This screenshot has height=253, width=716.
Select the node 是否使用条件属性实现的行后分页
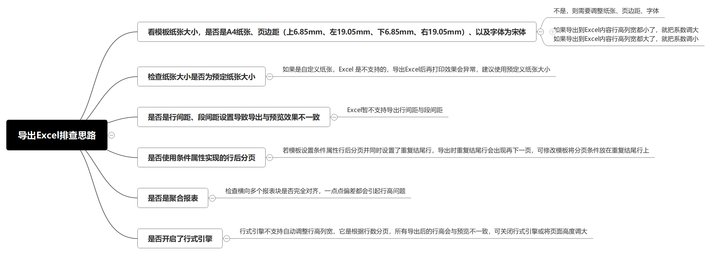point(201,157)
